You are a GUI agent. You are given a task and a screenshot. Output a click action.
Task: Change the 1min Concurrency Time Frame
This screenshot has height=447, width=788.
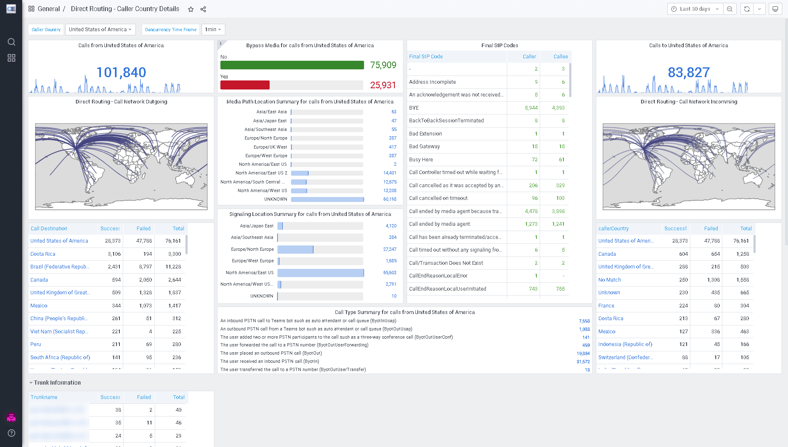(213, 30)
